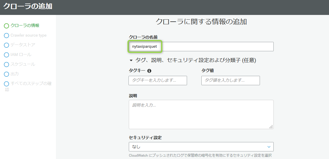The height and width of the screenshot is (159, 329).
Task: Click the CloudWatch help text below セキュリティ設定
Action: (201, 156)
